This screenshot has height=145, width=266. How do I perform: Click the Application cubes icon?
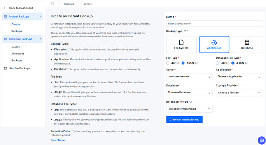pos(214,42)
